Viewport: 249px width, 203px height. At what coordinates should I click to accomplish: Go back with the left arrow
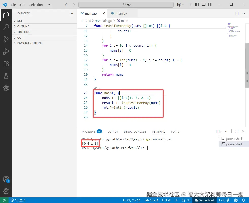click(67, 5)
